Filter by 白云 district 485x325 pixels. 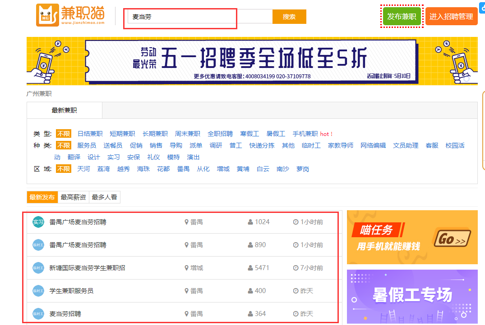(263, 169)
